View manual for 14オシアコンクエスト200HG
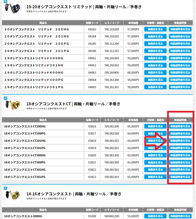 coord(180,216)
